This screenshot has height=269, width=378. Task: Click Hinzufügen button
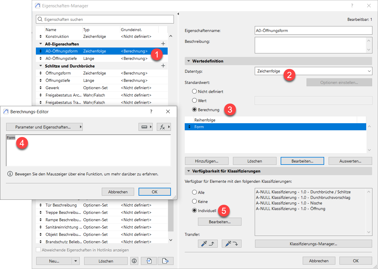(207, 161)
